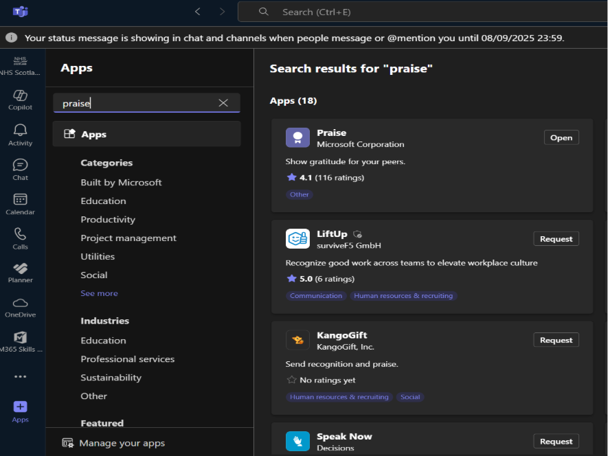
Task: Click the LiftUp verified badge icon
Action: click(357, 234)
